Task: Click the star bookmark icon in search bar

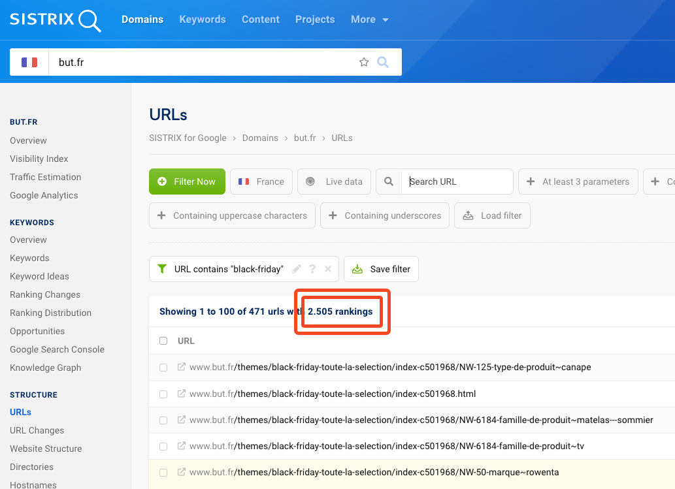Action: pyautogui.click(x=364, y=63)
